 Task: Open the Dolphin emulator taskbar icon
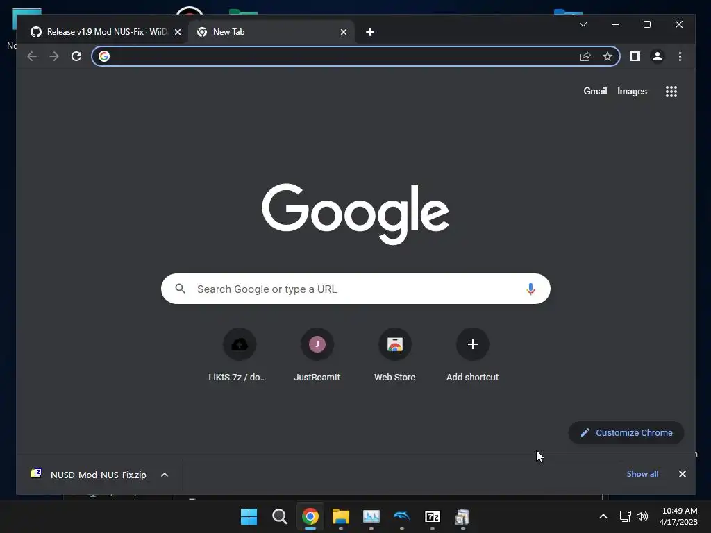pos(402,516)
